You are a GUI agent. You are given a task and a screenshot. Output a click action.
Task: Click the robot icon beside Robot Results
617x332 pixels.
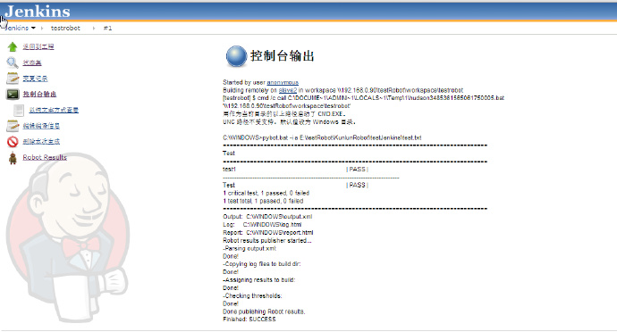click(13, 158)
